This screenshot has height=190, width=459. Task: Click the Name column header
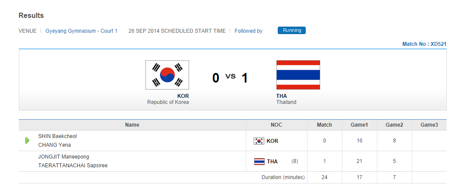[132, 125]
